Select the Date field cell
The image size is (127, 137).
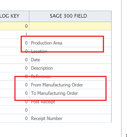(70, 60)
